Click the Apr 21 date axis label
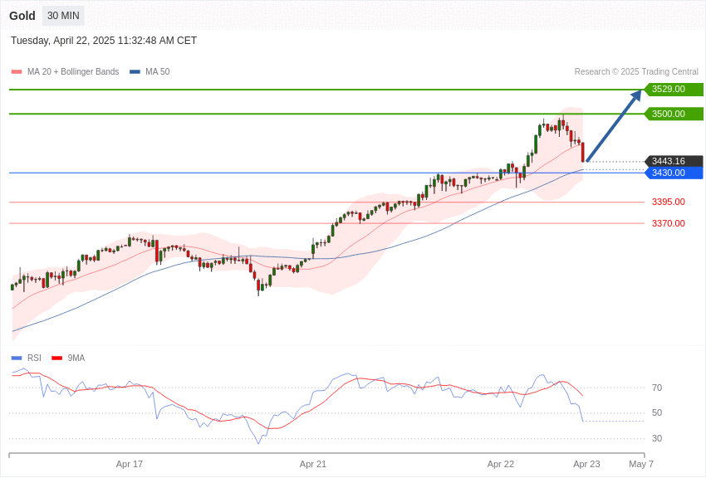706x478 pixels. point(313,464)
